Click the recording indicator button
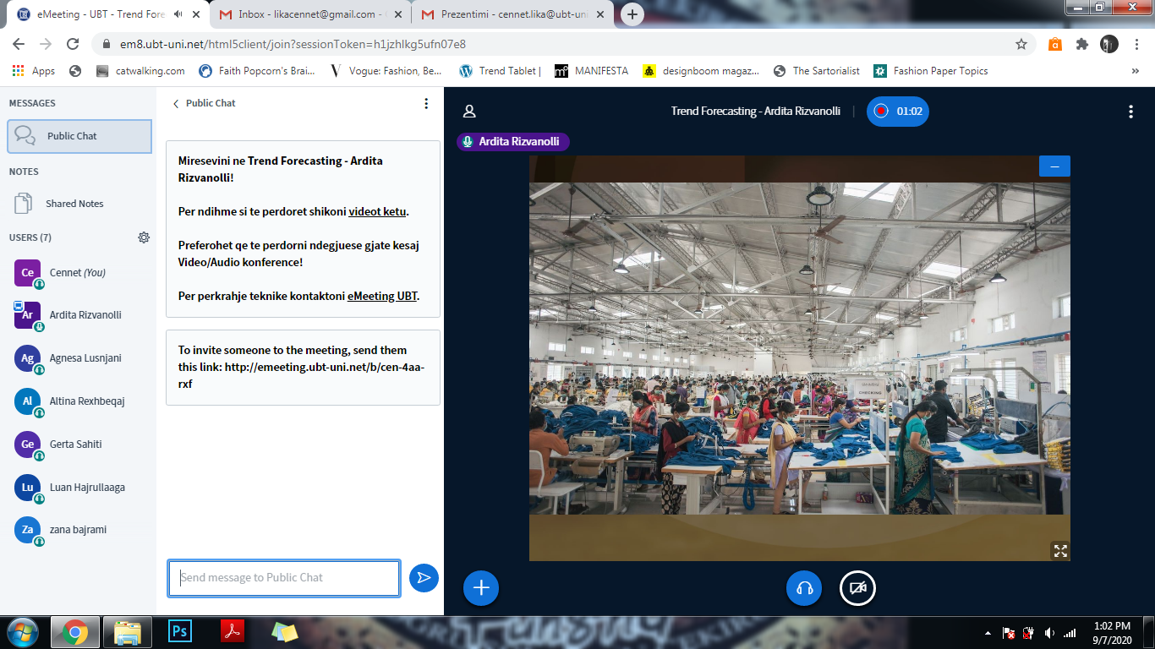Screen dimensions: 1155x649 897,112
